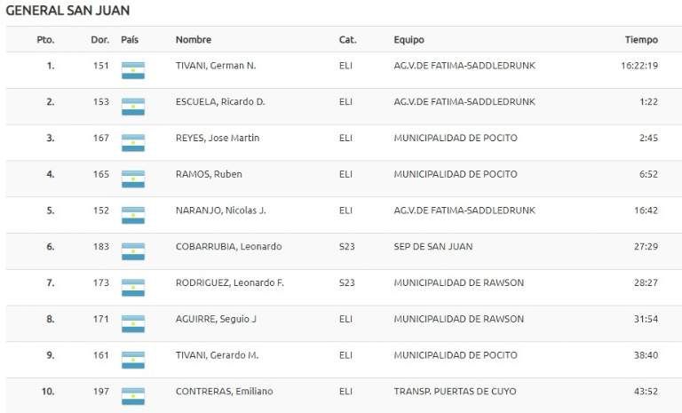Click the Tiempo column header

point(641,40)
